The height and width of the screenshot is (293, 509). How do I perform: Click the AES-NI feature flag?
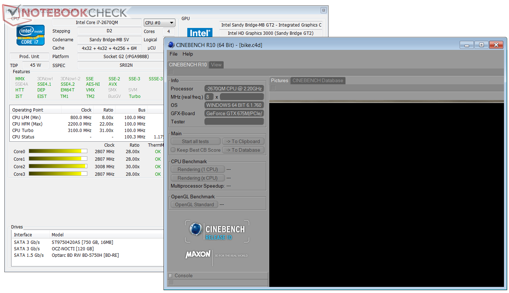pyautogui.click(x=93, y=84)
